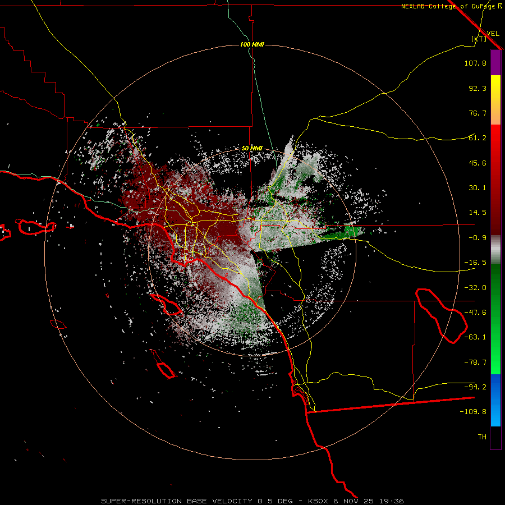Click the [KT] units label
Screen dimensions: 505x505
tap(479, 39)
